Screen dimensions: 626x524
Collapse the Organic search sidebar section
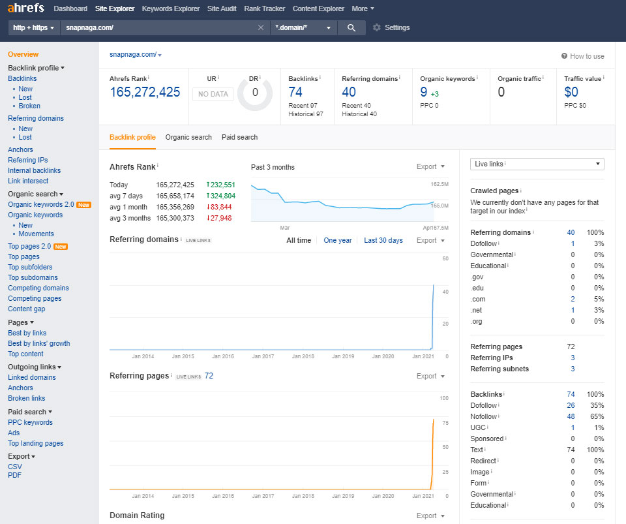click(x=35, y=194)
